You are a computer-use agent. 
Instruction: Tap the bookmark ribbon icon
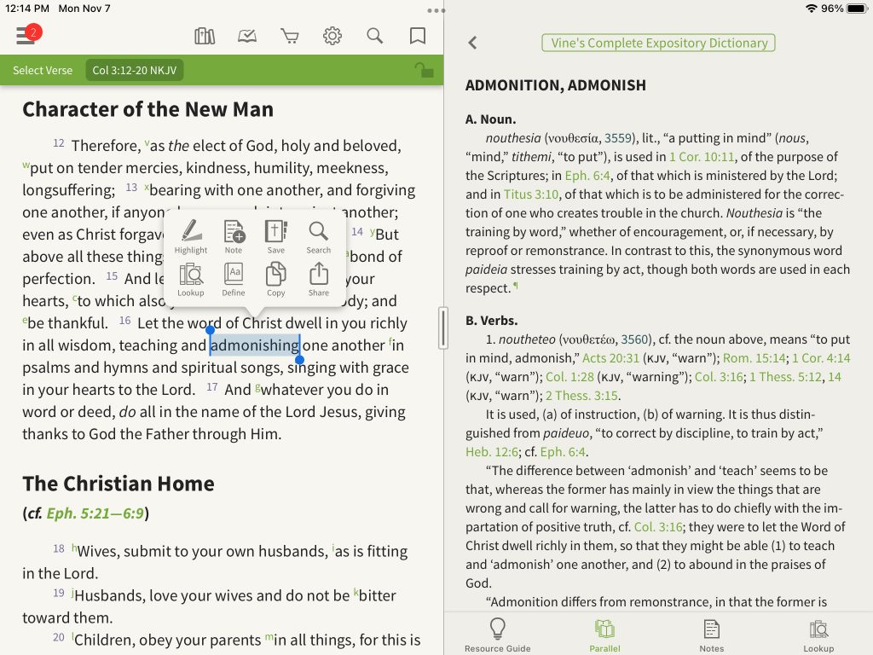[x=418, y=36]
